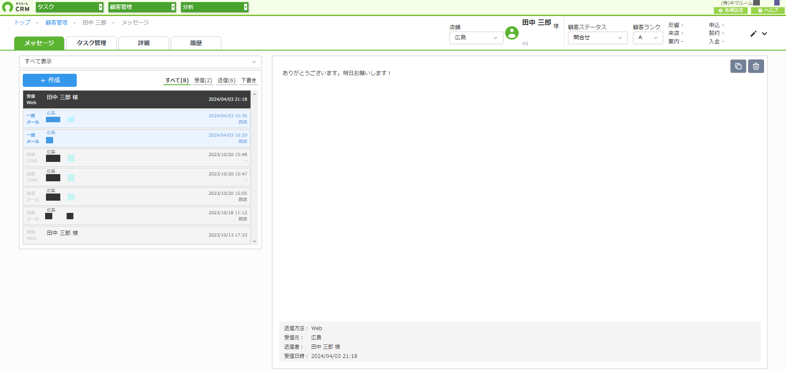Click the message list scroll up arrow
Viewport: 786px width, 371px height.
pyautogui.click(x=254, y=94)
